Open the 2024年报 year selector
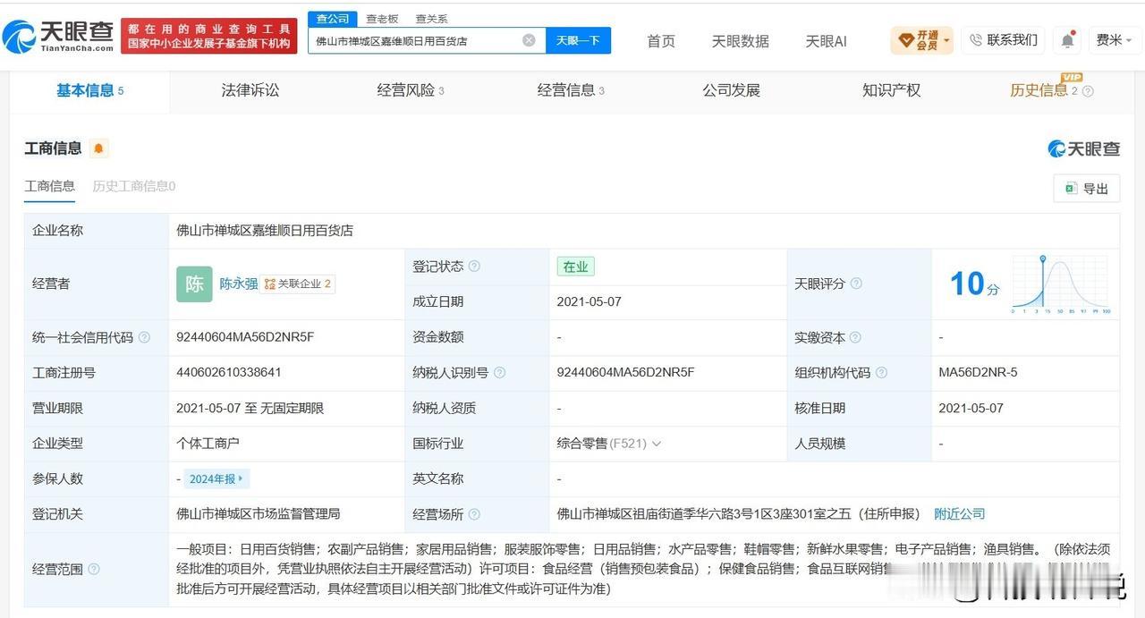The image size is (1145, 618). [216, 478]
